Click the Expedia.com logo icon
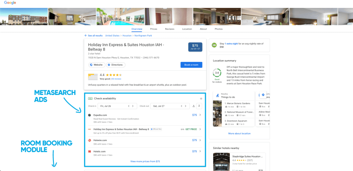353x171 pixels. pos(90,115)
